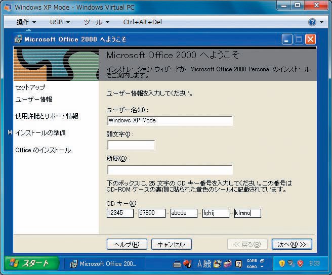Close the Office 2000 setup window
Screen dimensions: 332x275
[x=310, y=39]
